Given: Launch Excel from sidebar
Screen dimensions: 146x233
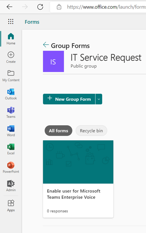Looking at the screenshot, I should 11,149.
